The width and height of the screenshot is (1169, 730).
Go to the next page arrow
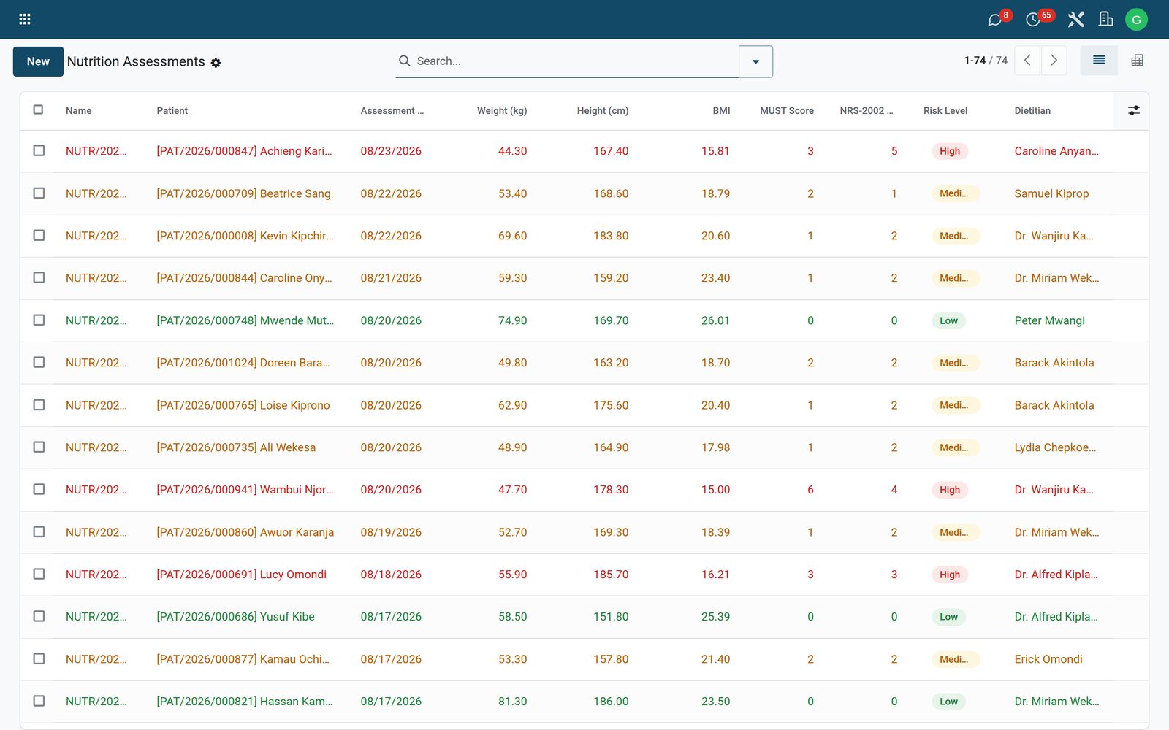point(1054,61)
